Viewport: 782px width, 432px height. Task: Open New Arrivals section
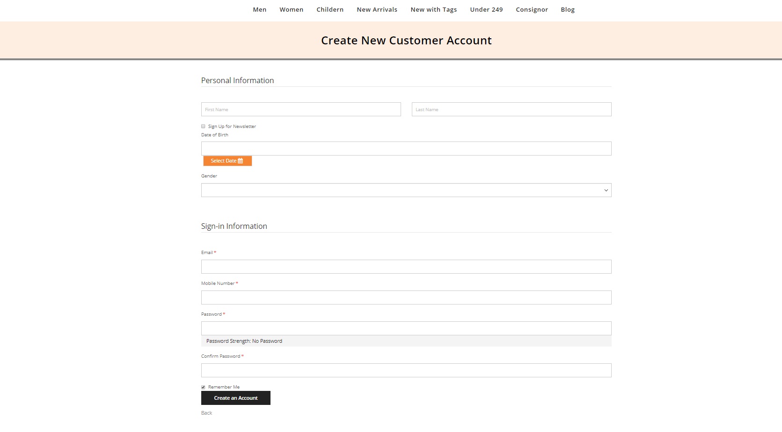click(377, 9)
